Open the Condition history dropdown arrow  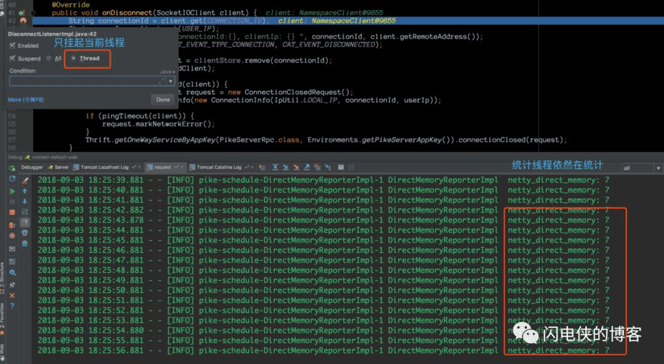point(171,81)
